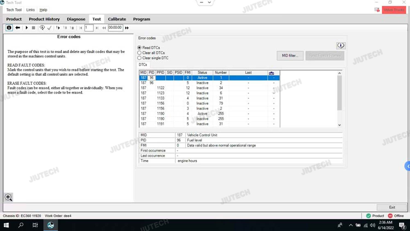Switch to the Diagnose tab

coord(76,19)
